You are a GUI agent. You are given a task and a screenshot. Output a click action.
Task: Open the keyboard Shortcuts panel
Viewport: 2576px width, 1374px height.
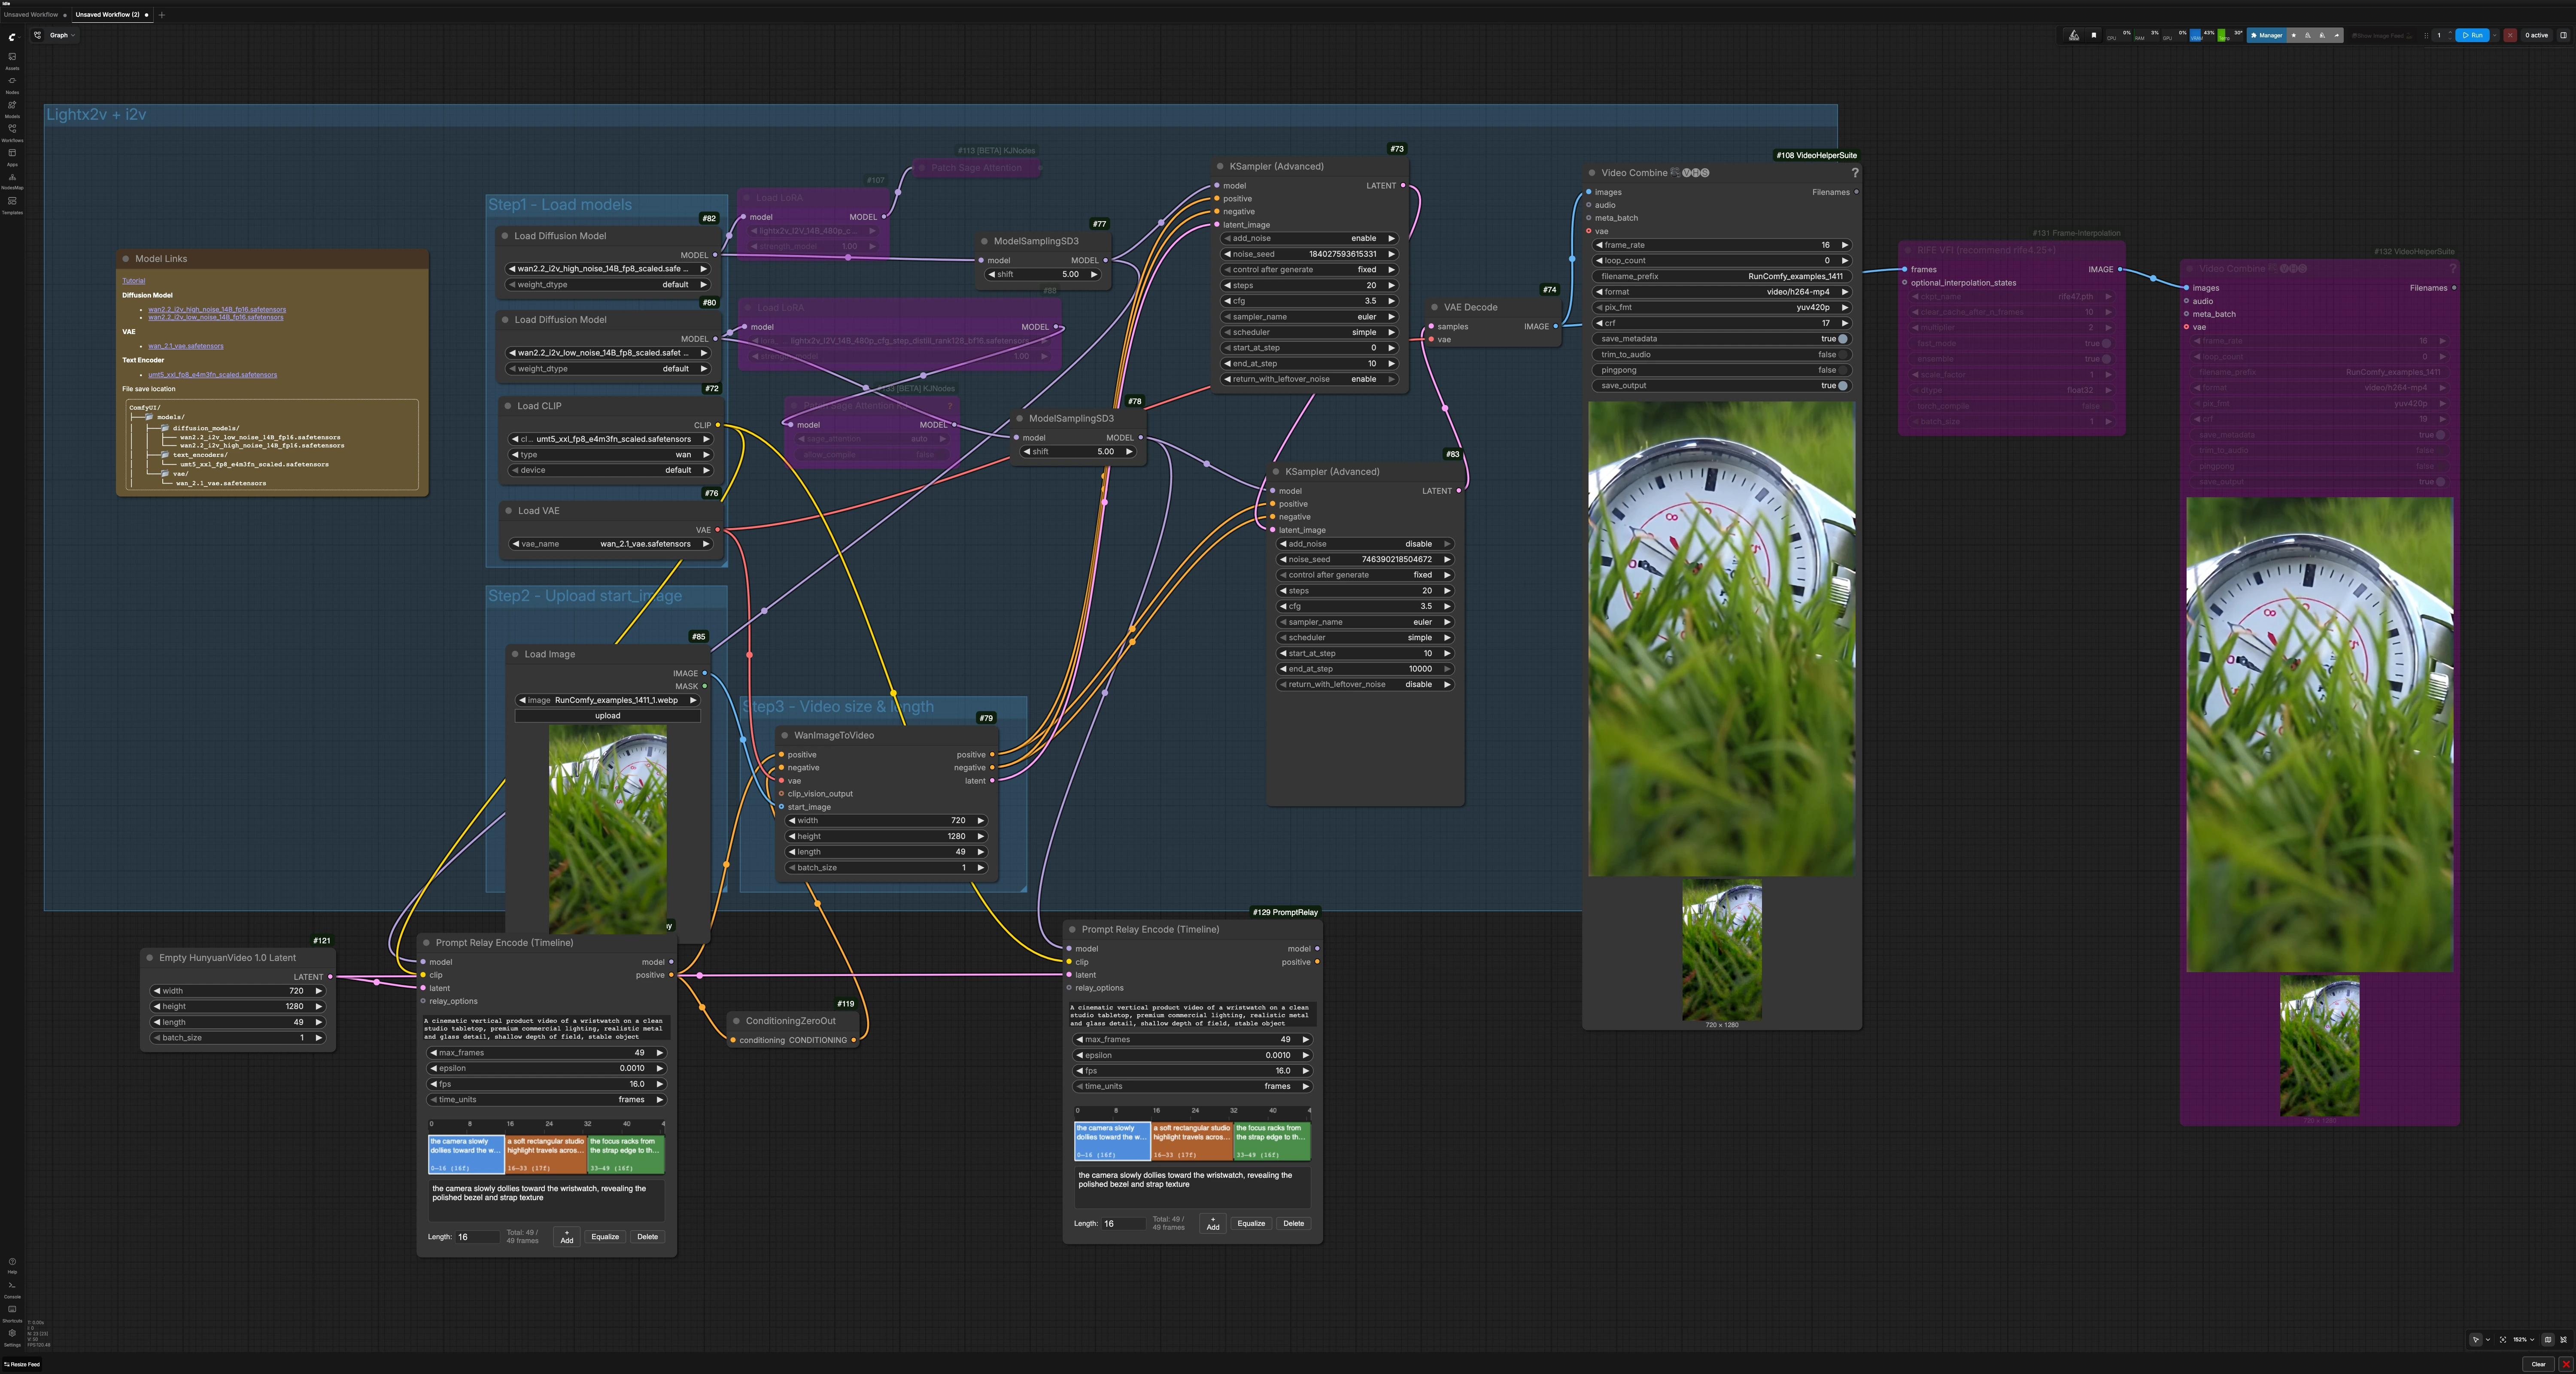pos(12,1313)
